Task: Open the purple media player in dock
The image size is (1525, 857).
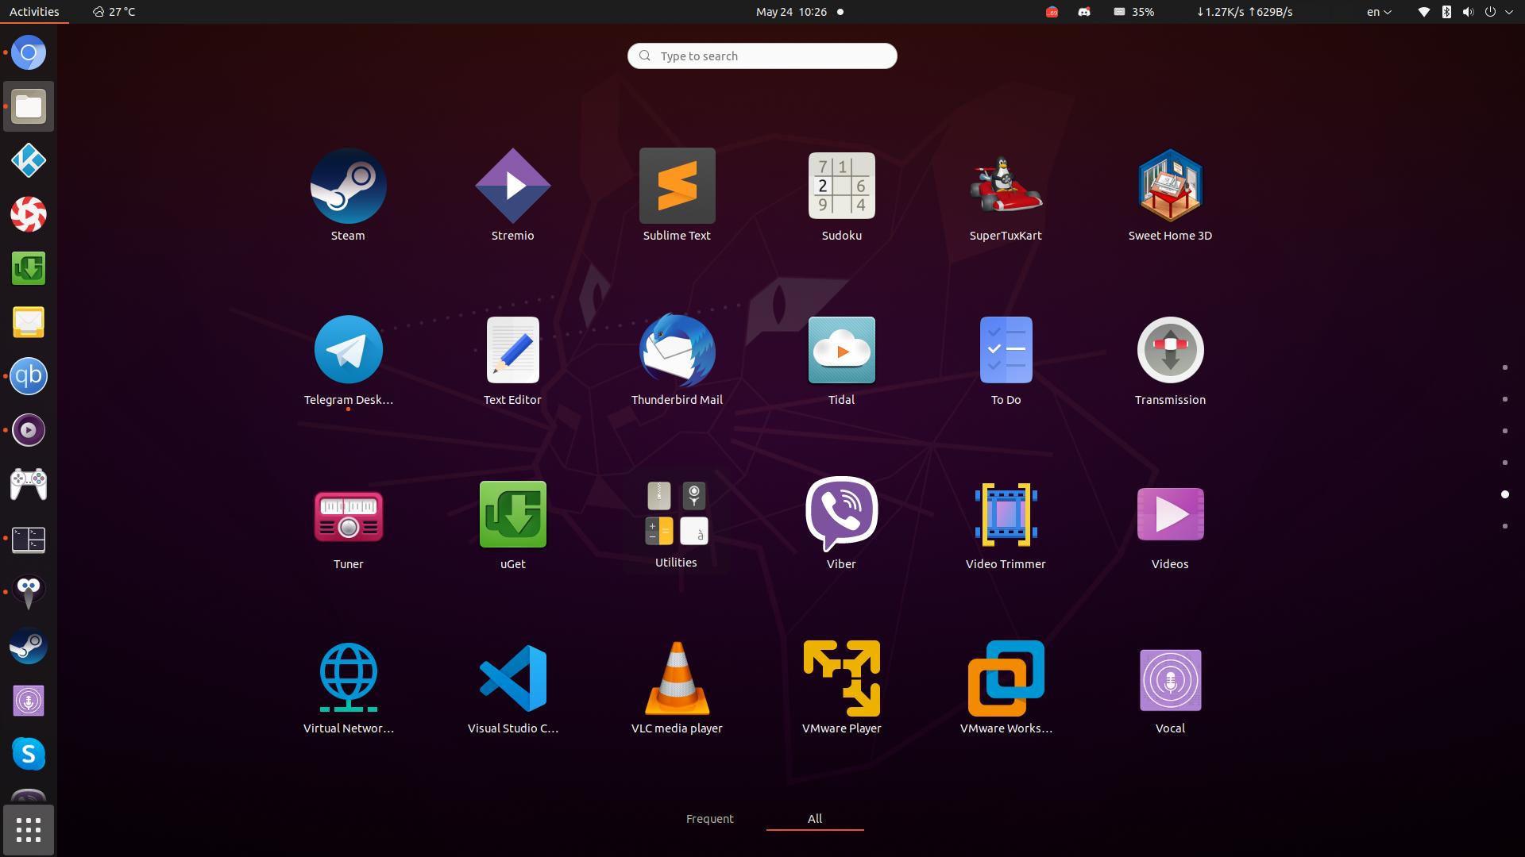Action: 29,430
